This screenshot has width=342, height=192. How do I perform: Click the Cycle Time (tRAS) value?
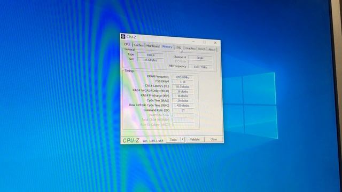click(183, 101)
